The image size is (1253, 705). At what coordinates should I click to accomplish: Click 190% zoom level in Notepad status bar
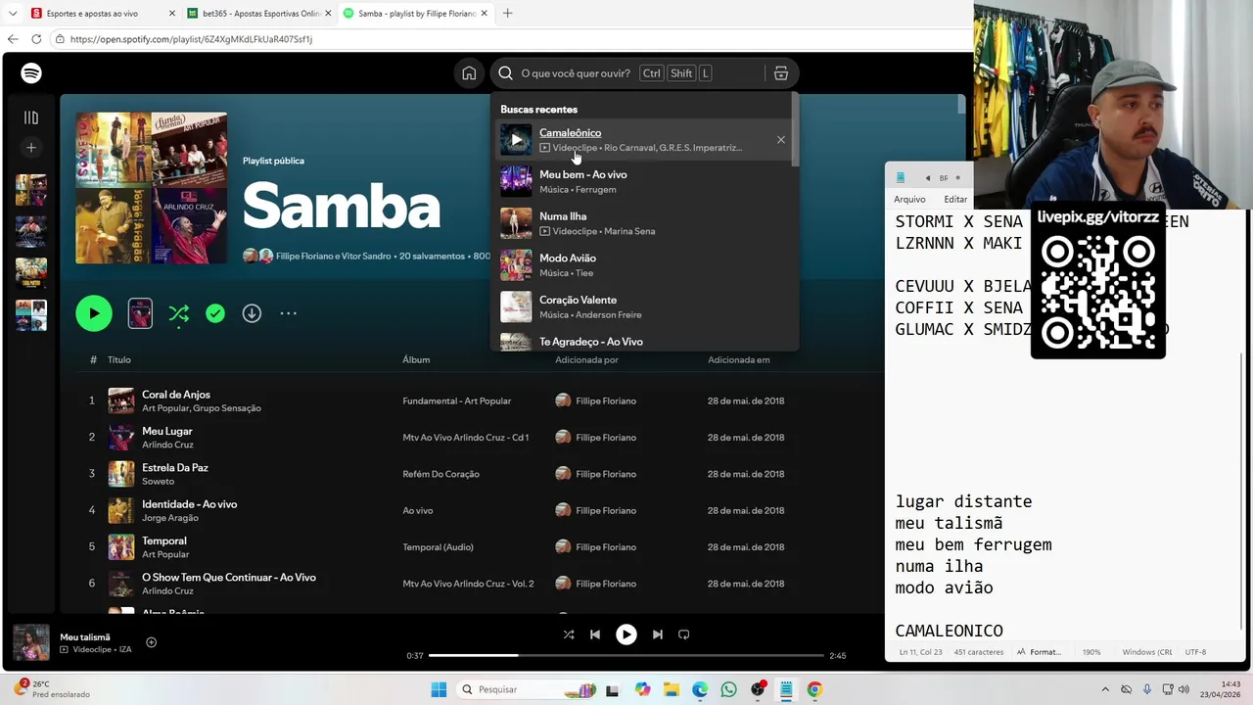(1091, 652)
